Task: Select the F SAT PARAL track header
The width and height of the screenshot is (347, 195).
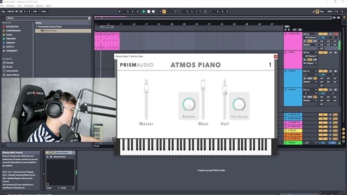Action: [293, 135]
